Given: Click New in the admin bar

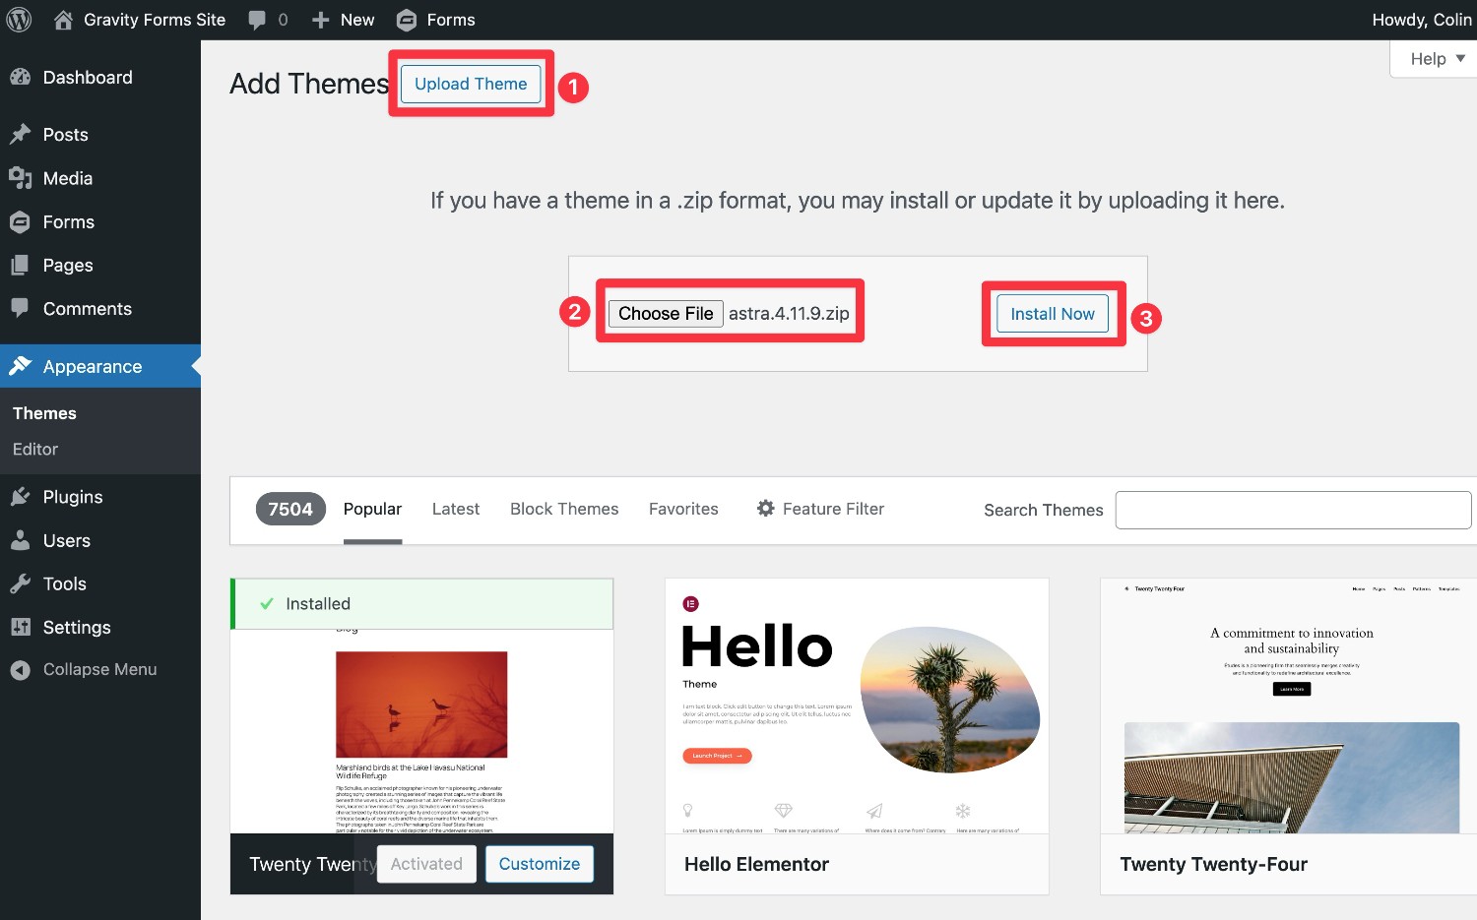Looking at the screenshot, I should [357, 20].
